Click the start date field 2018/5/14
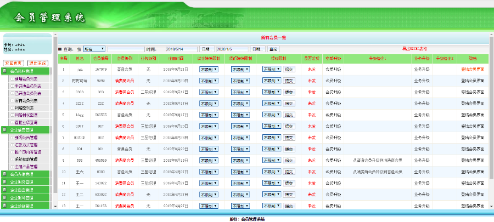The width and height of the screenshot is (494, 222). point(182,49)
